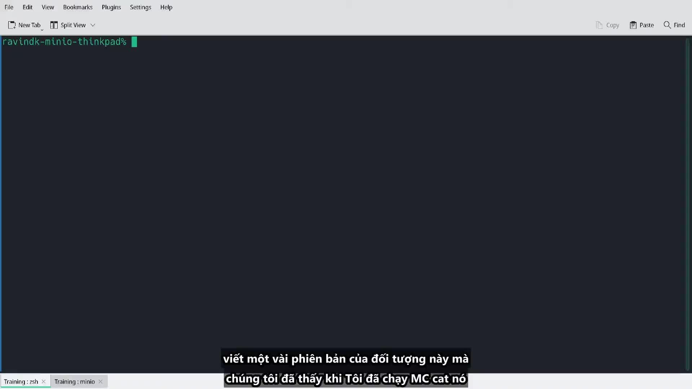Viewport: 692px width, 389px height.
Task: Open the Settings menu
Action: [141, 7]
